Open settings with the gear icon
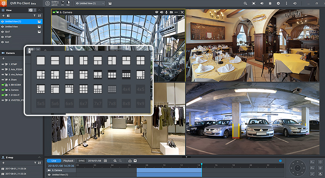This screenshot has width=325, height=178. (278, 3)
